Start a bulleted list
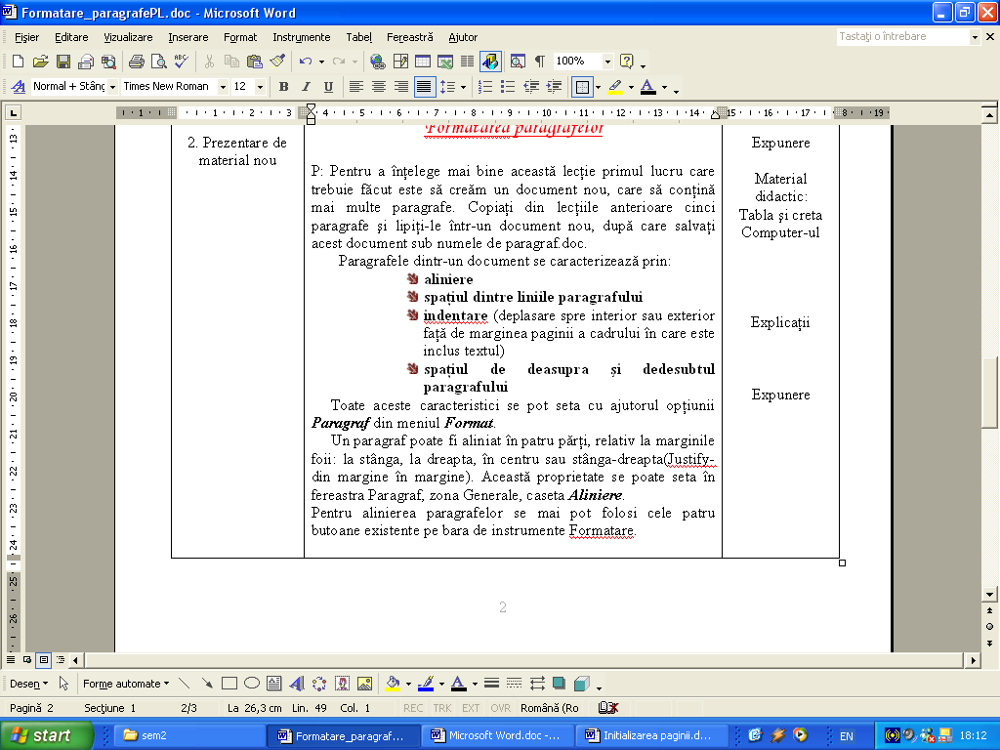The height and width of the screenshot is (750, 1000). 508,87
